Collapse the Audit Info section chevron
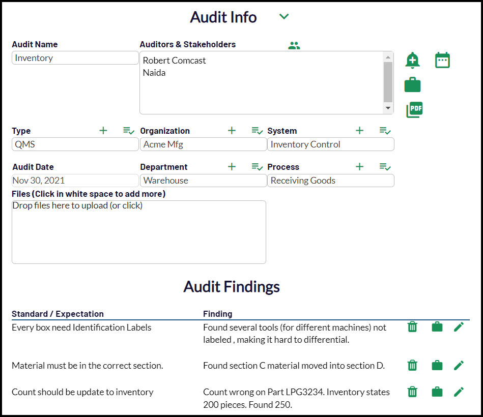This screenshot has height=417, width=483. [283, 17]
